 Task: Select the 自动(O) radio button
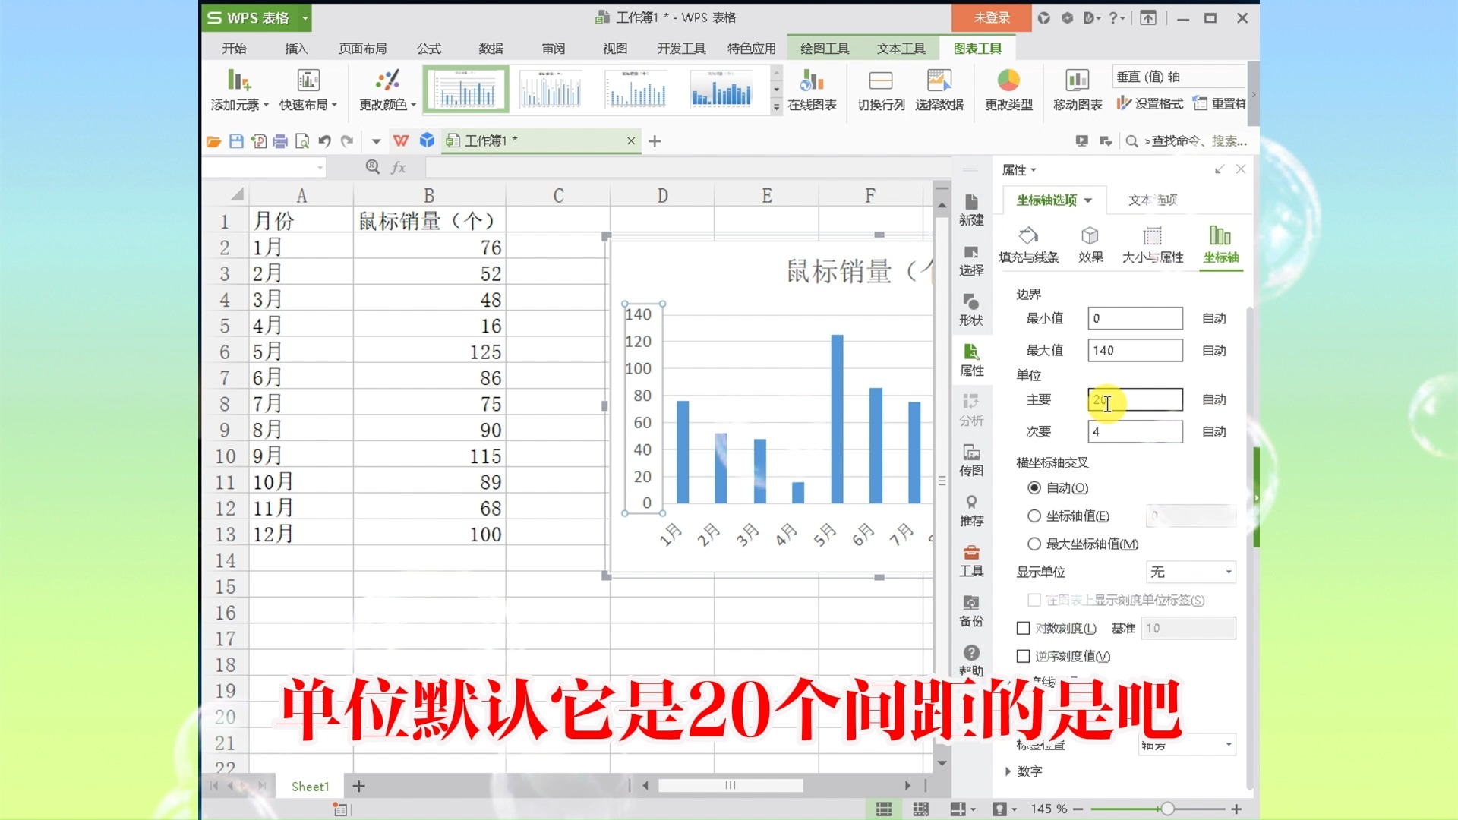pyautogui.click(x=1034, y=488)
